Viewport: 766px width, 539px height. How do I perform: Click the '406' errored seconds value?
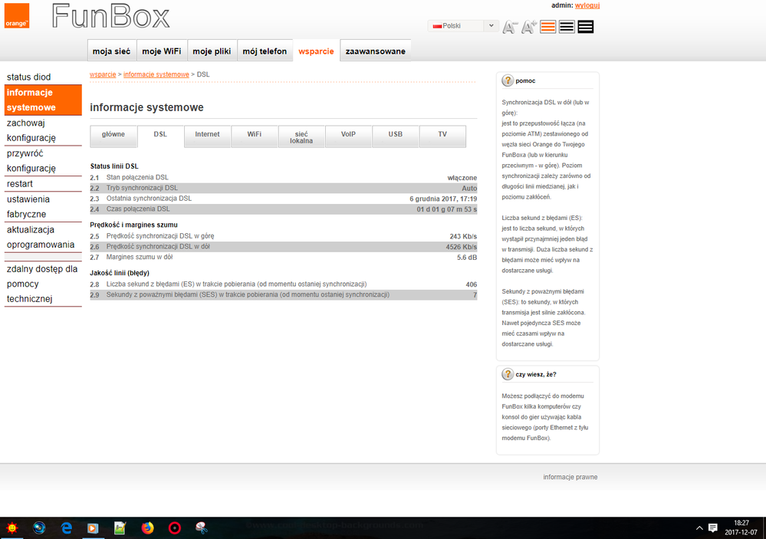(x=472, y=284)
